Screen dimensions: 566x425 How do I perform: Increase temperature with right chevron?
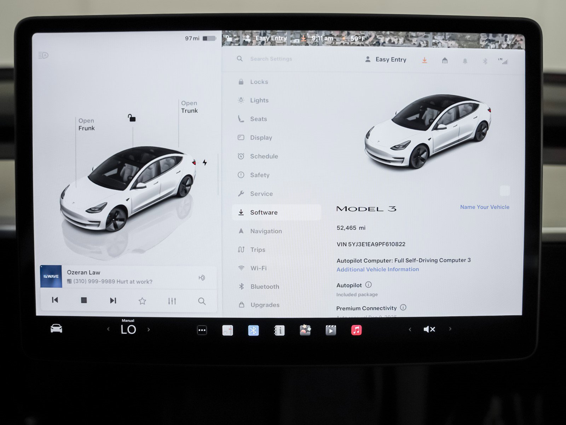click(149, 330)
